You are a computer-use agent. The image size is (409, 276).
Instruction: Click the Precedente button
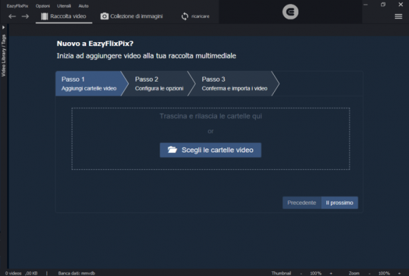tap(302, 202)
